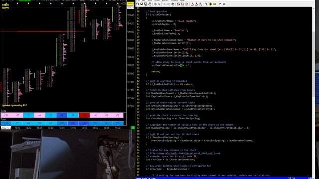Click code line "if (CharCode == KeyCodeForZoom) {"

tap(167, 169)
